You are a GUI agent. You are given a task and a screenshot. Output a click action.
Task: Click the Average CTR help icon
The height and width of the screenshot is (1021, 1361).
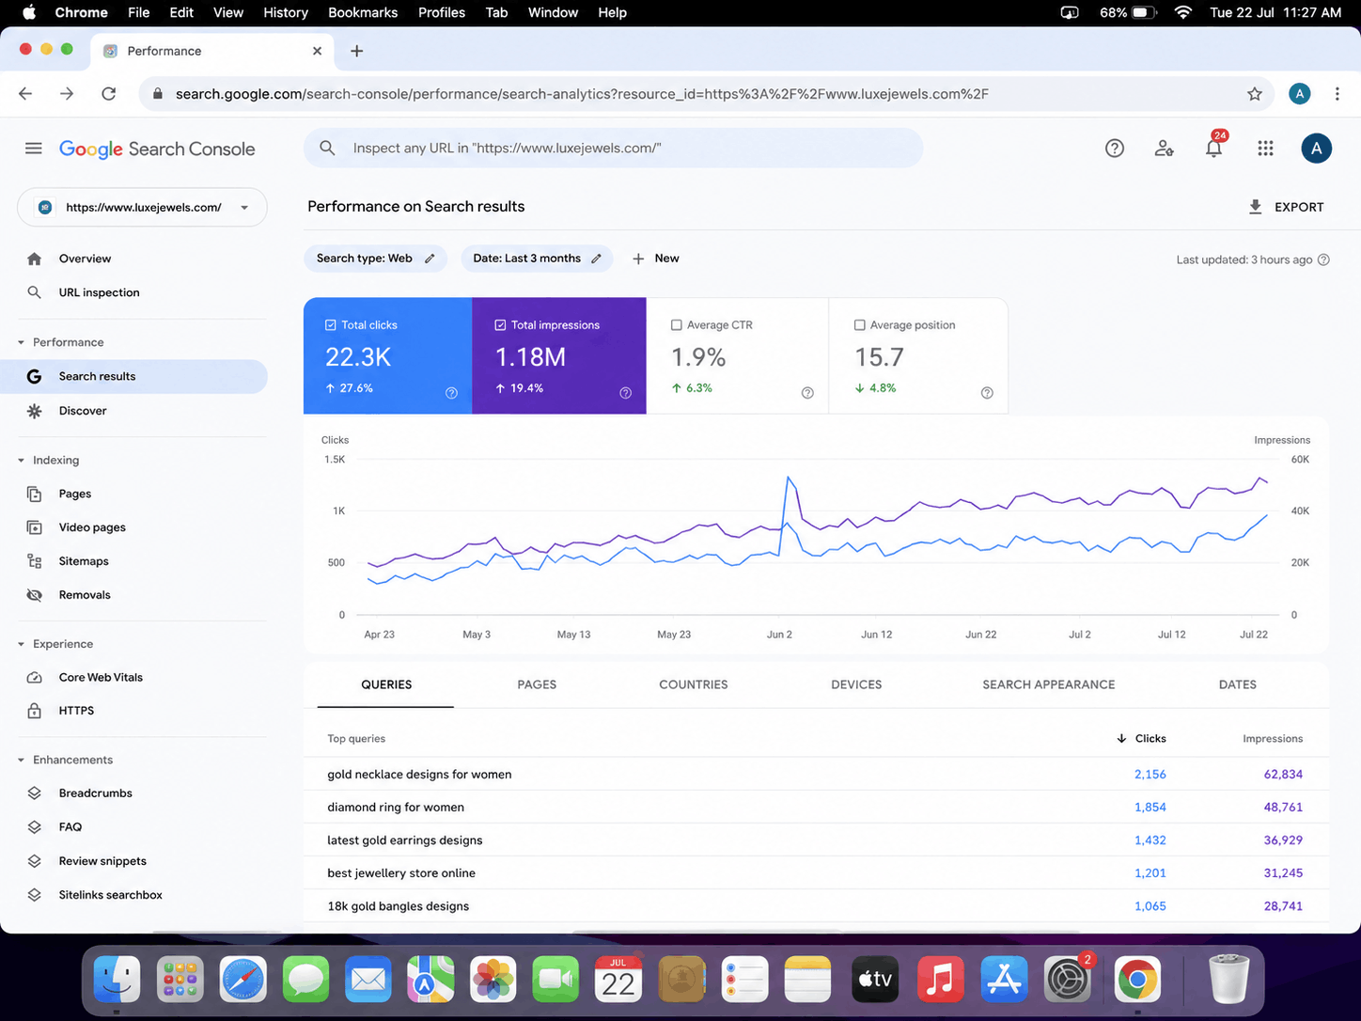coord(807,393)
